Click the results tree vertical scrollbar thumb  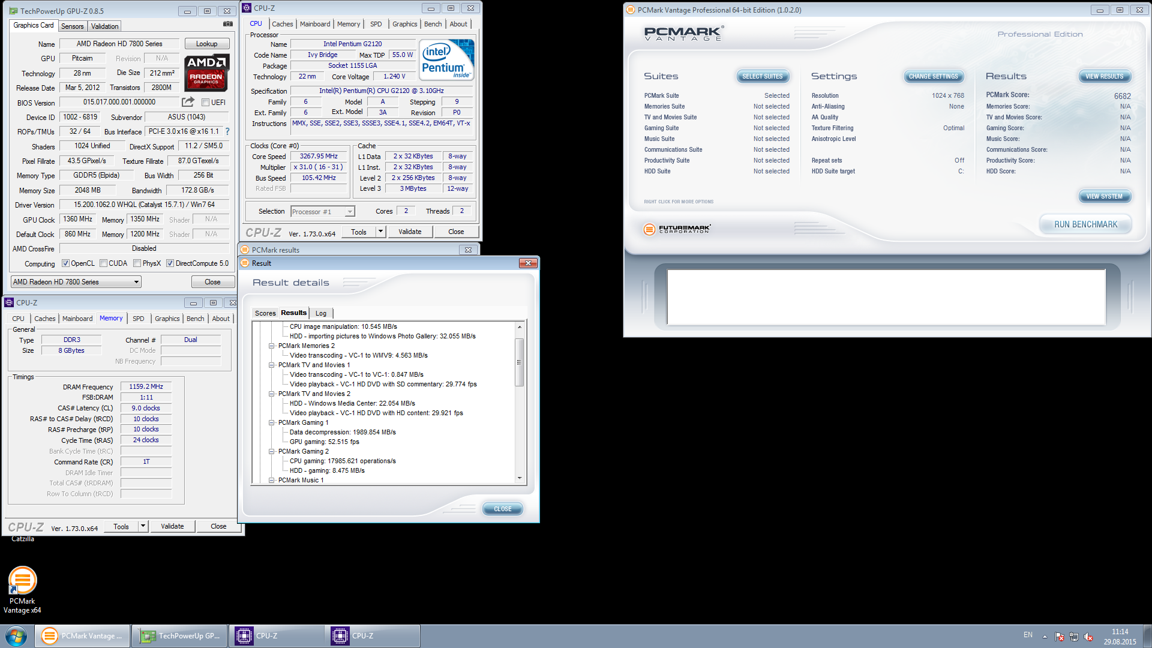point(520,362)
